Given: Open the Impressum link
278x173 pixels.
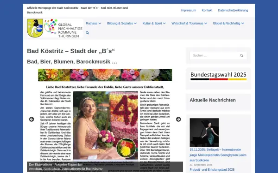Looking at the screenshot, I should (188, 10).
